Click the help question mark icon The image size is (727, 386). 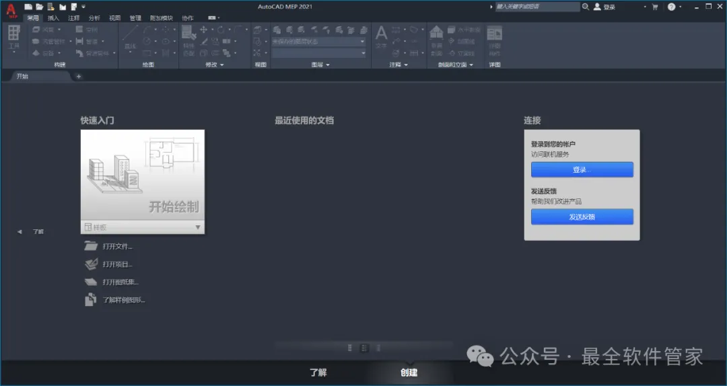pos(671,7)
